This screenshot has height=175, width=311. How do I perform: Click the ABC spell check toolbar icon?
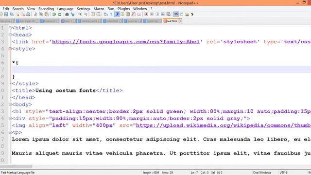(176, 14)
